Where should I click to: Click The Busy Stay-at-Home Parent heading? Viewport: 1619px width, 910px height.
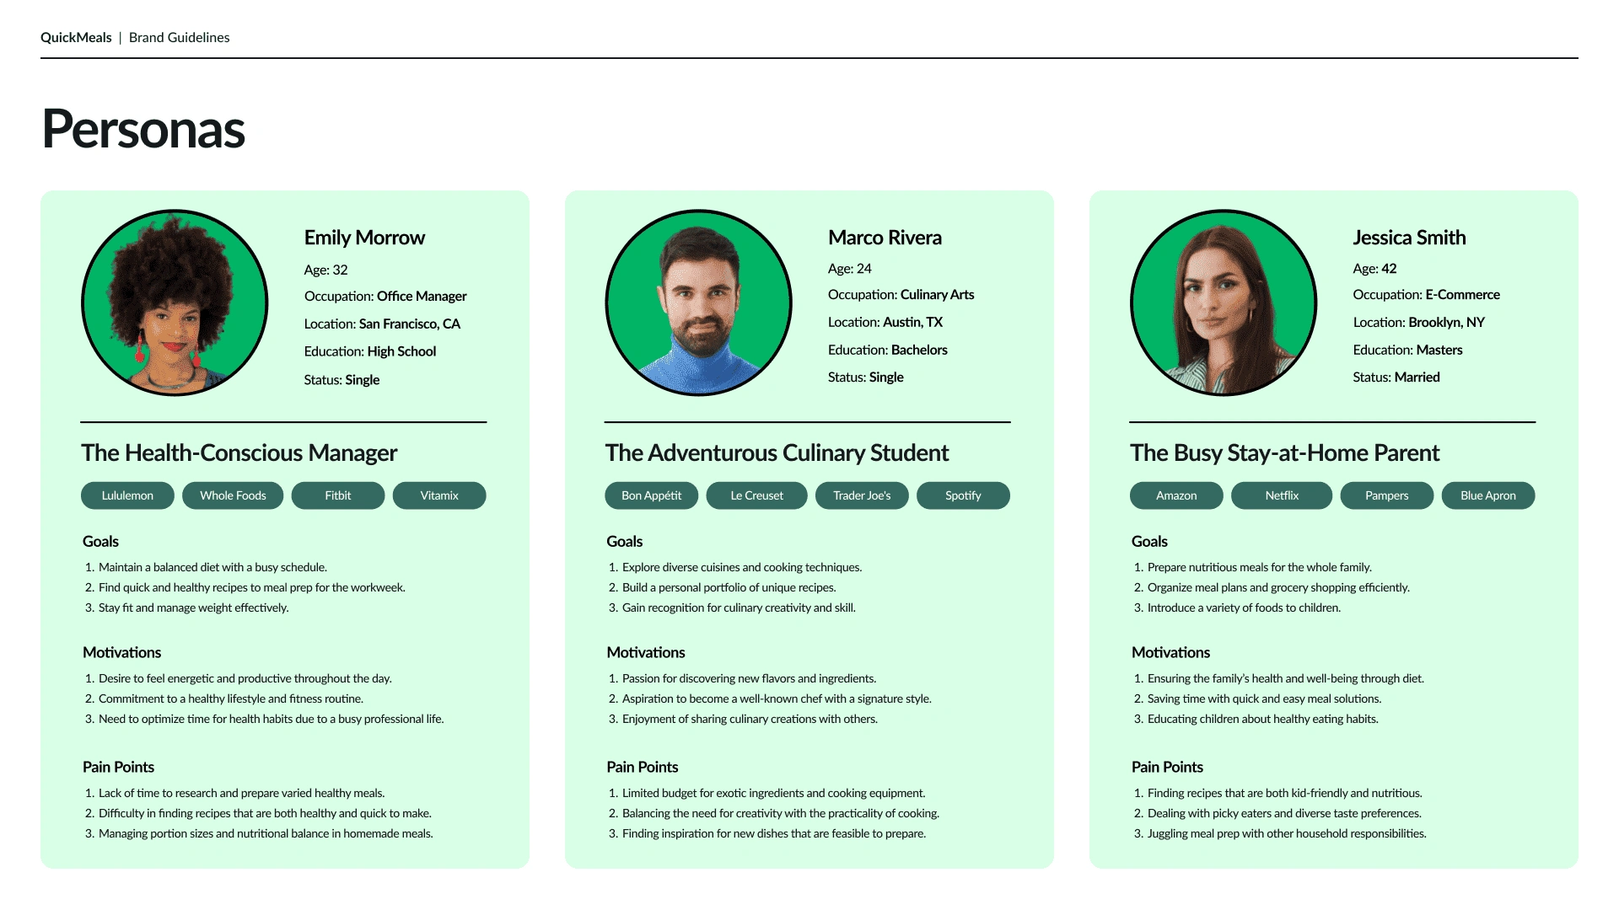[x=1283, y=452]
